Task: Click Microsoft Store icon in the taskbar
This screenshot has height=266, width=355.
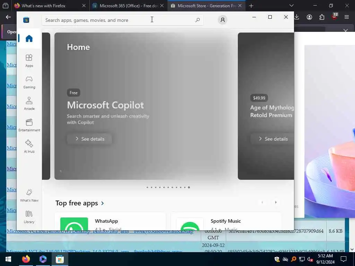Action: 60,259
